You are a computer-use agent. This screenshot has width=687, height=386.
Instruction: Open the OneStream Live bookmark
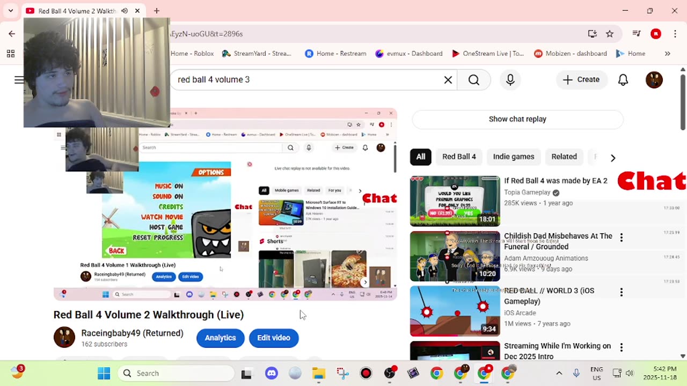(488, 54)
